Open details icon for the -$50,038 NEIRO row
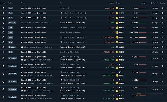The image size is (167, 102). click(x=163, y=8)
